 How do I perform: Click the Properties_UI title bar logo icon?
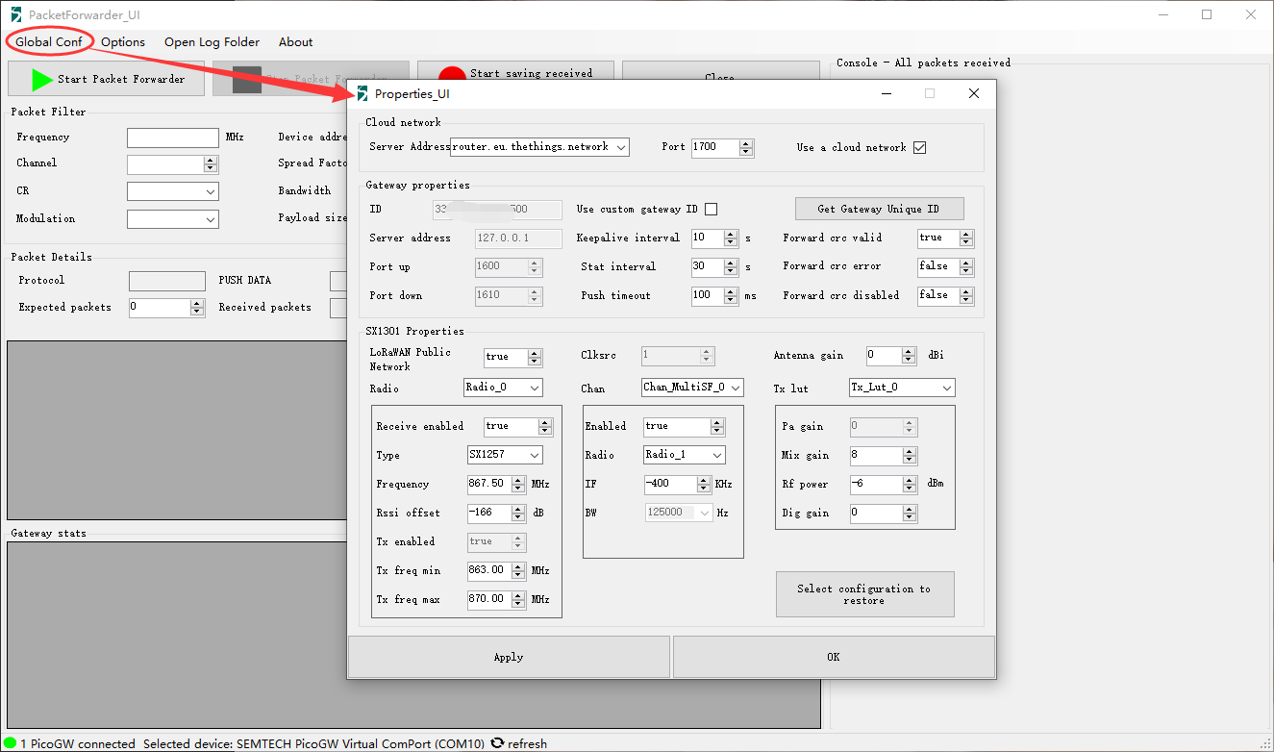[x=362, y=93]
